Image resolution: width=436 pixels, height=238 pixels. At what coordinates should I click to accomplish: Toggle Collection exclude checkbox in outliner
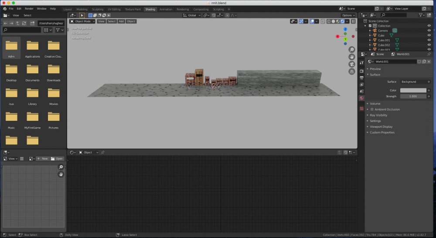click(370, 26)
